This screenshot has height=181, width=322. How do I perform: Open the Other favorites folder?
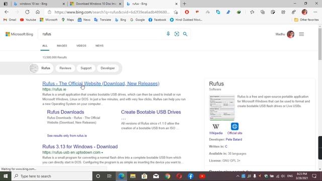(x=306, y=20)
